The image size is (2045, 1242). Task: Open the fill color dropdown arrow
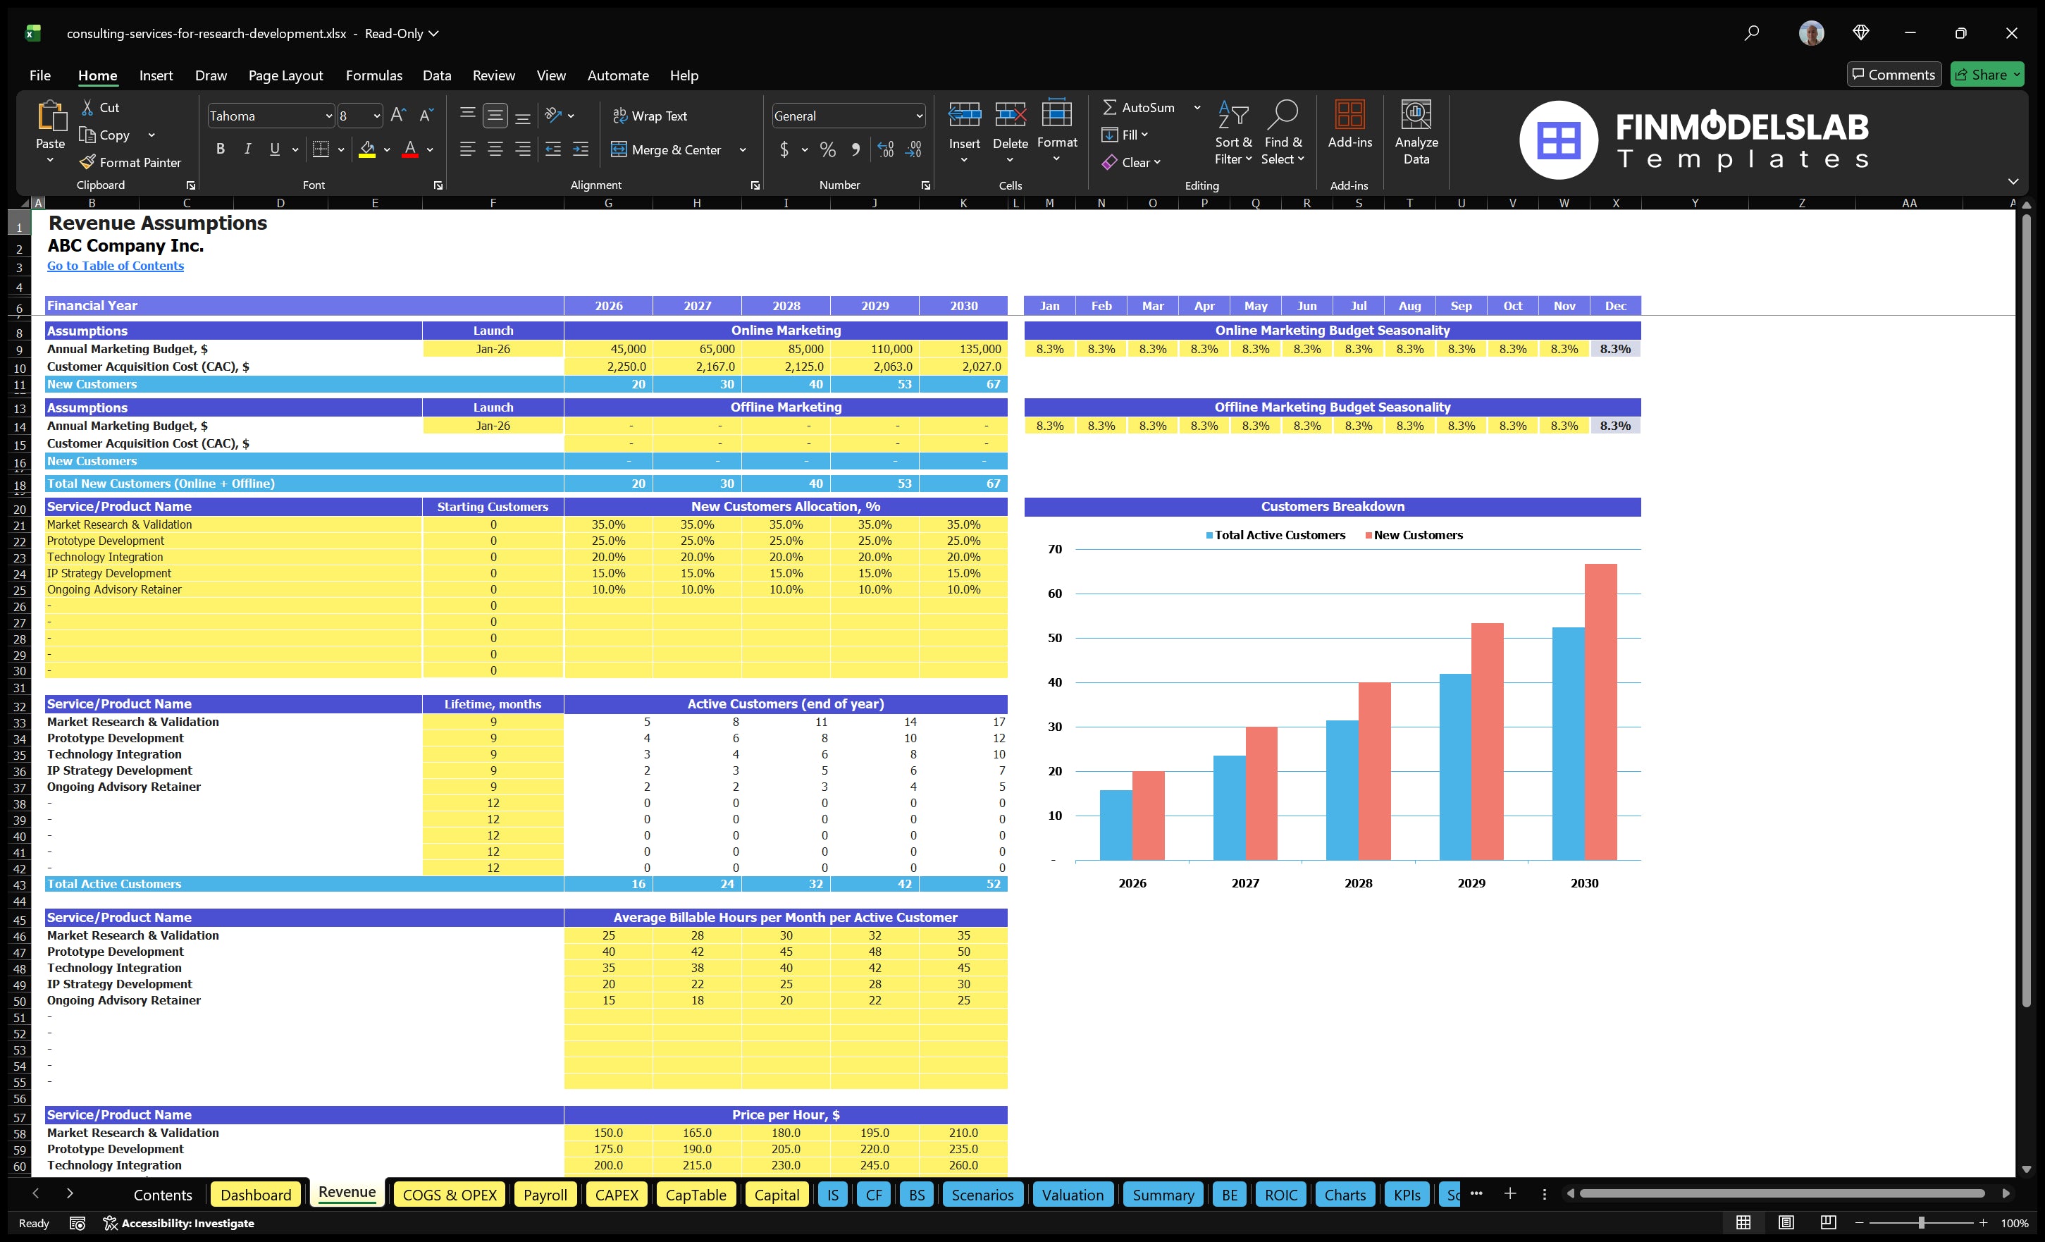point(387,150)
